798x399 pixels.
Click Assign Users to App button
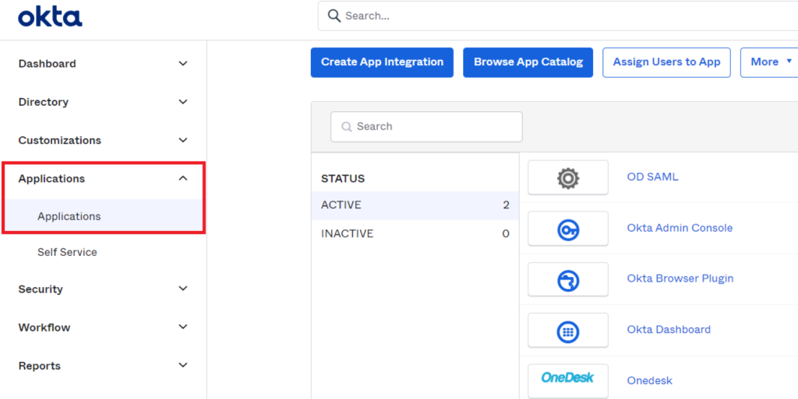click(667, 62)
